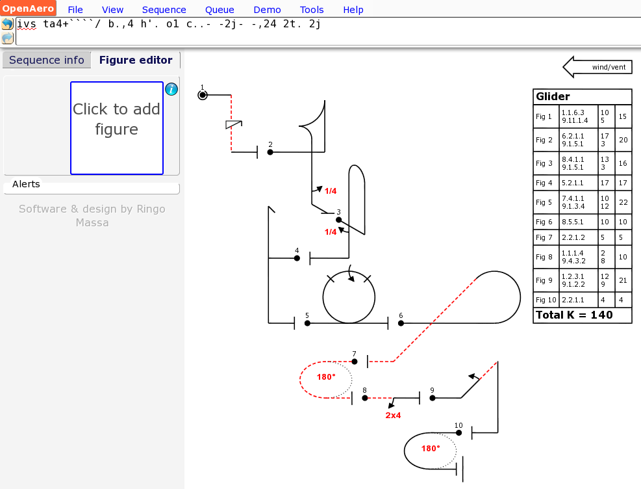Open the Tools menu
Viewport: 641px width, 489px height.
coord(312,10)
